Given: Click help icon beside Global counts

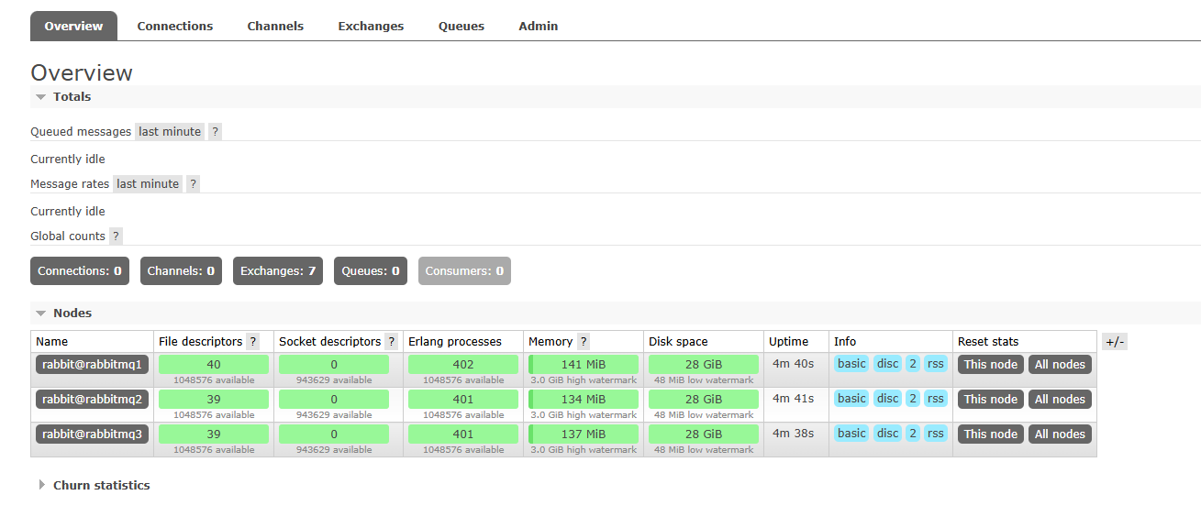Looking at the screenshot, I should point(116,236).
